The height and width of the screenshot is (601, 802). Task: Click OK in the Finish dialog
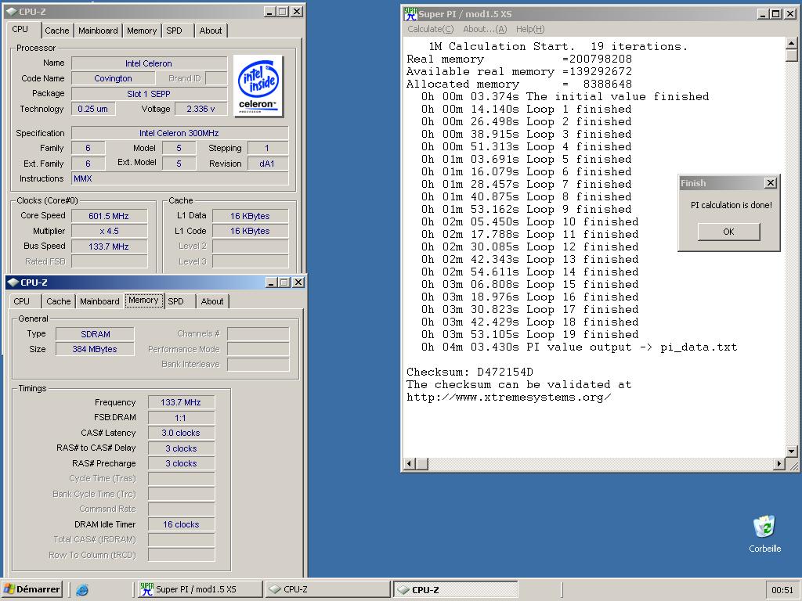click(x=728, y=232)
